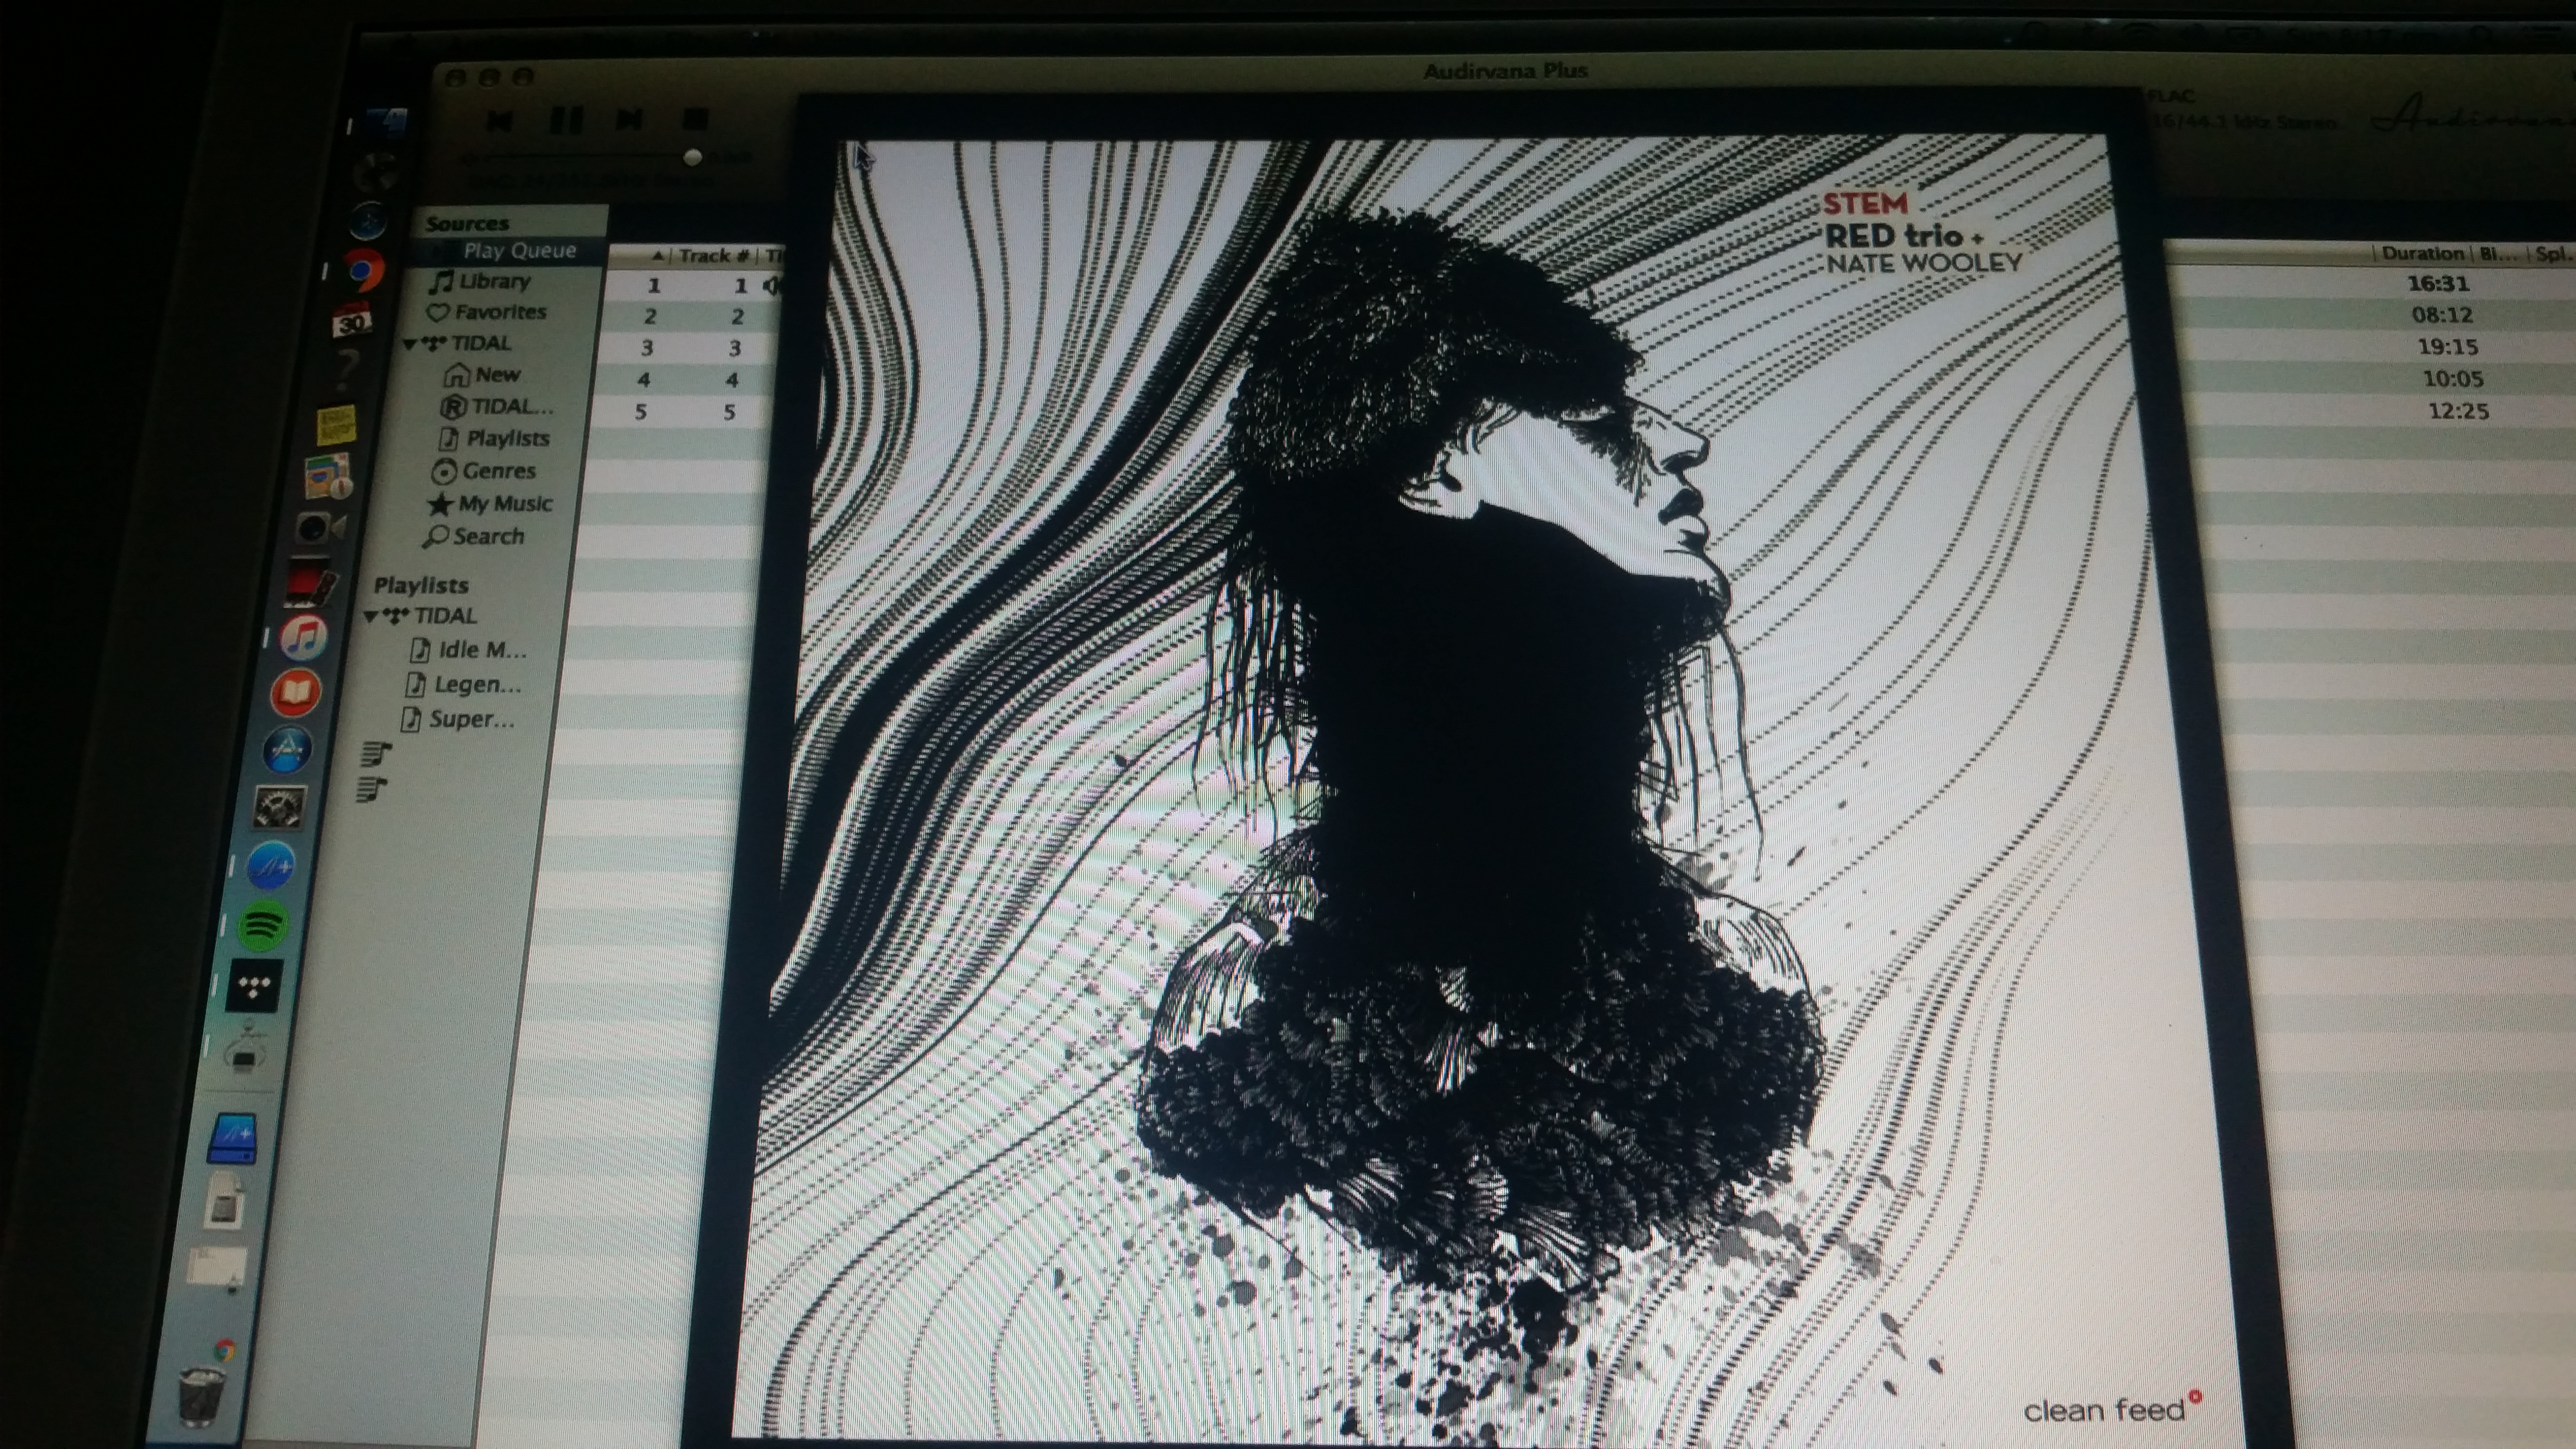2576x1449 pixels.
Task: Select track row with duration 19:15
Action: coord(2448,348)
